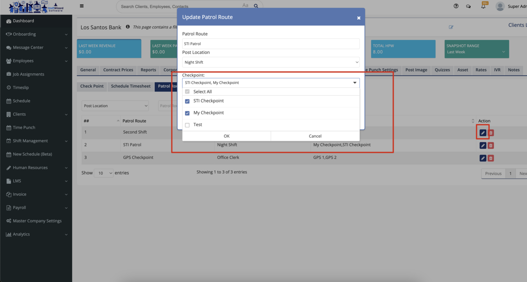Click the help question mark icon
Image resolution: width=527 pixels, height=282 pixels.
(456, 6)
